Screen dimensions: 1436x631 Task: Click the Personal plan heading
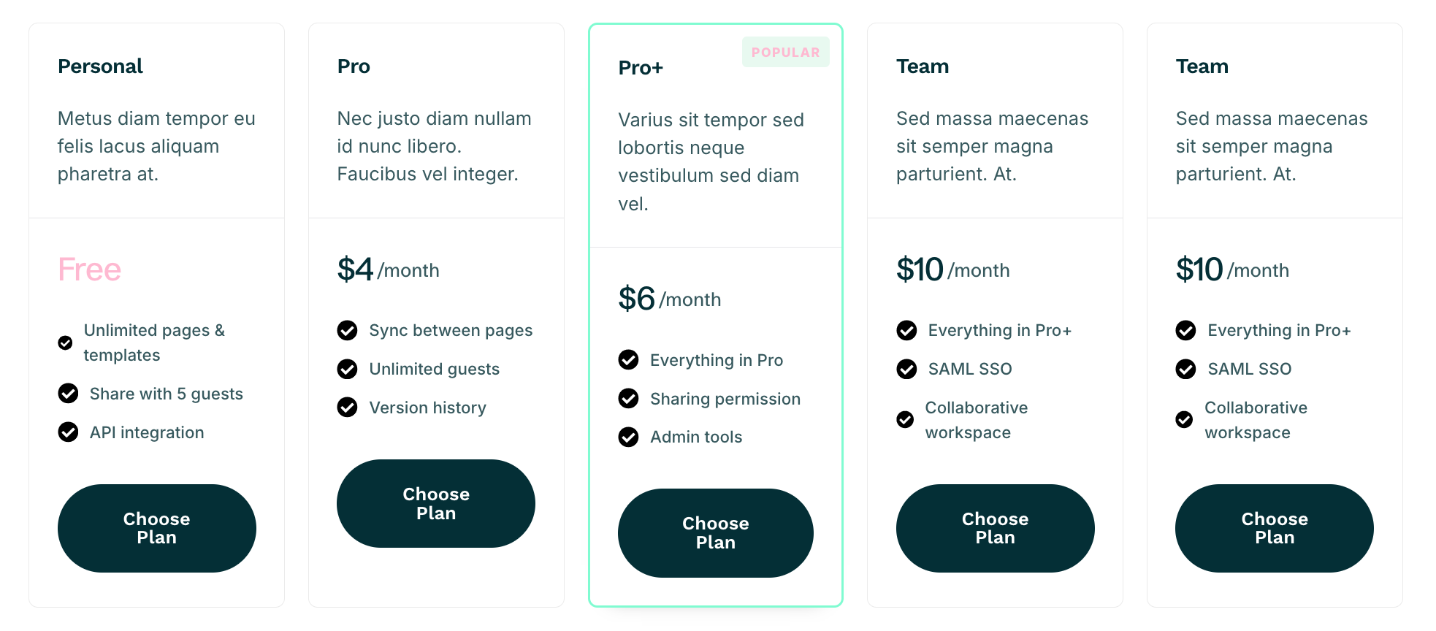(100, 66)
